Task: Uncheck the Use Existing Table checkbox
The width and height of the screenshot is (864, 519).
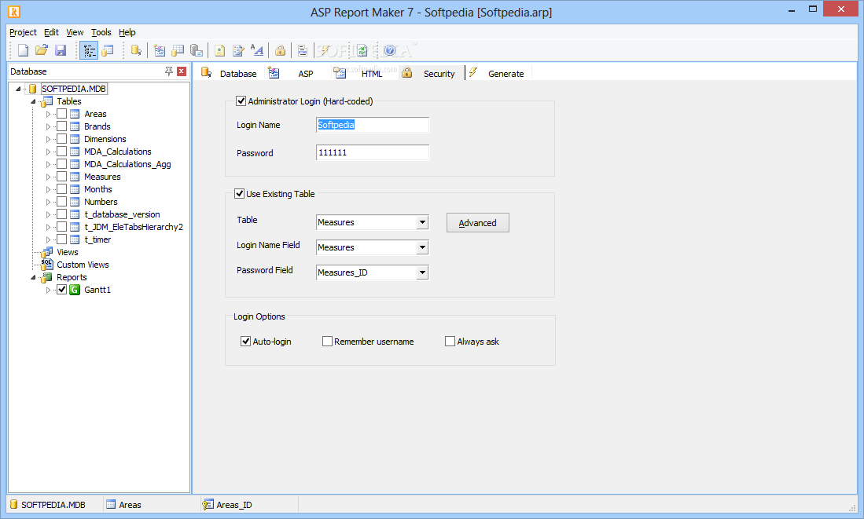Action: (239, 193)
